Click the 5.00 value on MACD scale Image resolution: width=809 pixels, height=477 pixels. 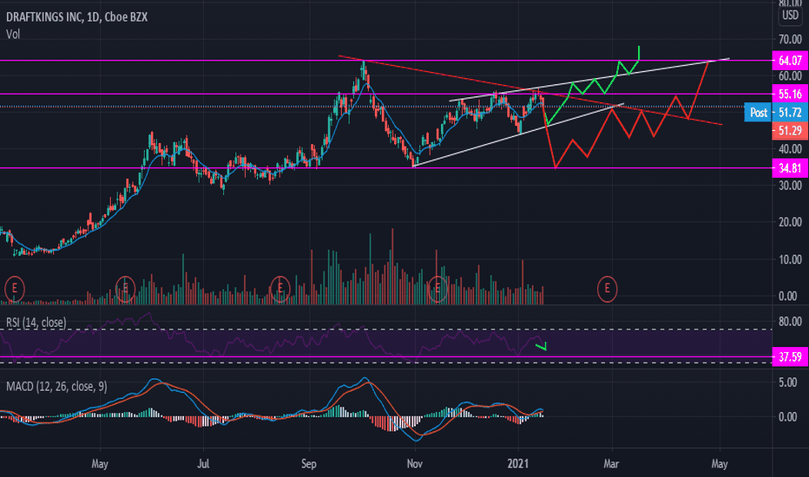[x=788, y=382]
